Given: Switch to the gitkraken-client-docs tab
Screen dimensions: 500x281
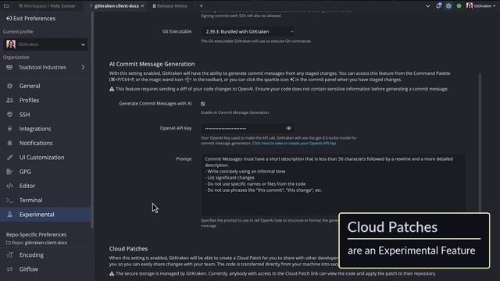Looking at the screenshot, I should tap(116, 5).
